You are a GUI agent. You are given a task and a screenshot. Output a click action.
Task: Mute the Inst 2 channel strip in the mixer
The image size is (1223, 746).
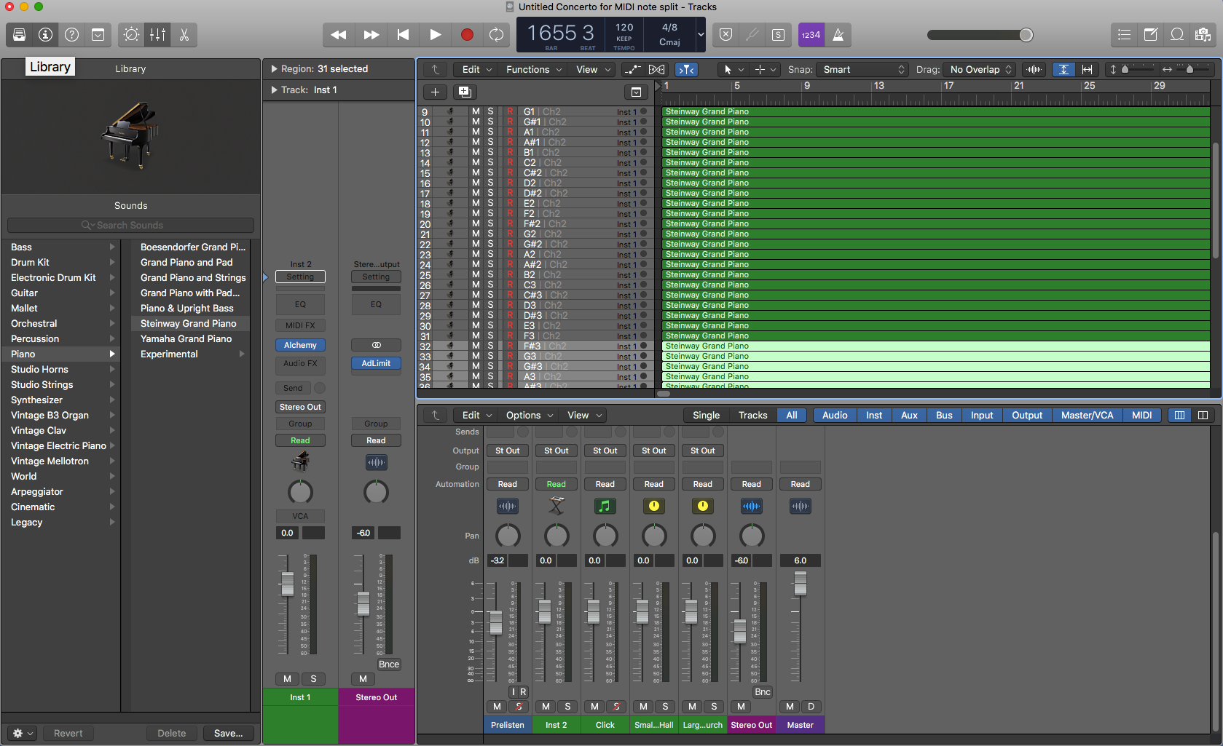546,706
